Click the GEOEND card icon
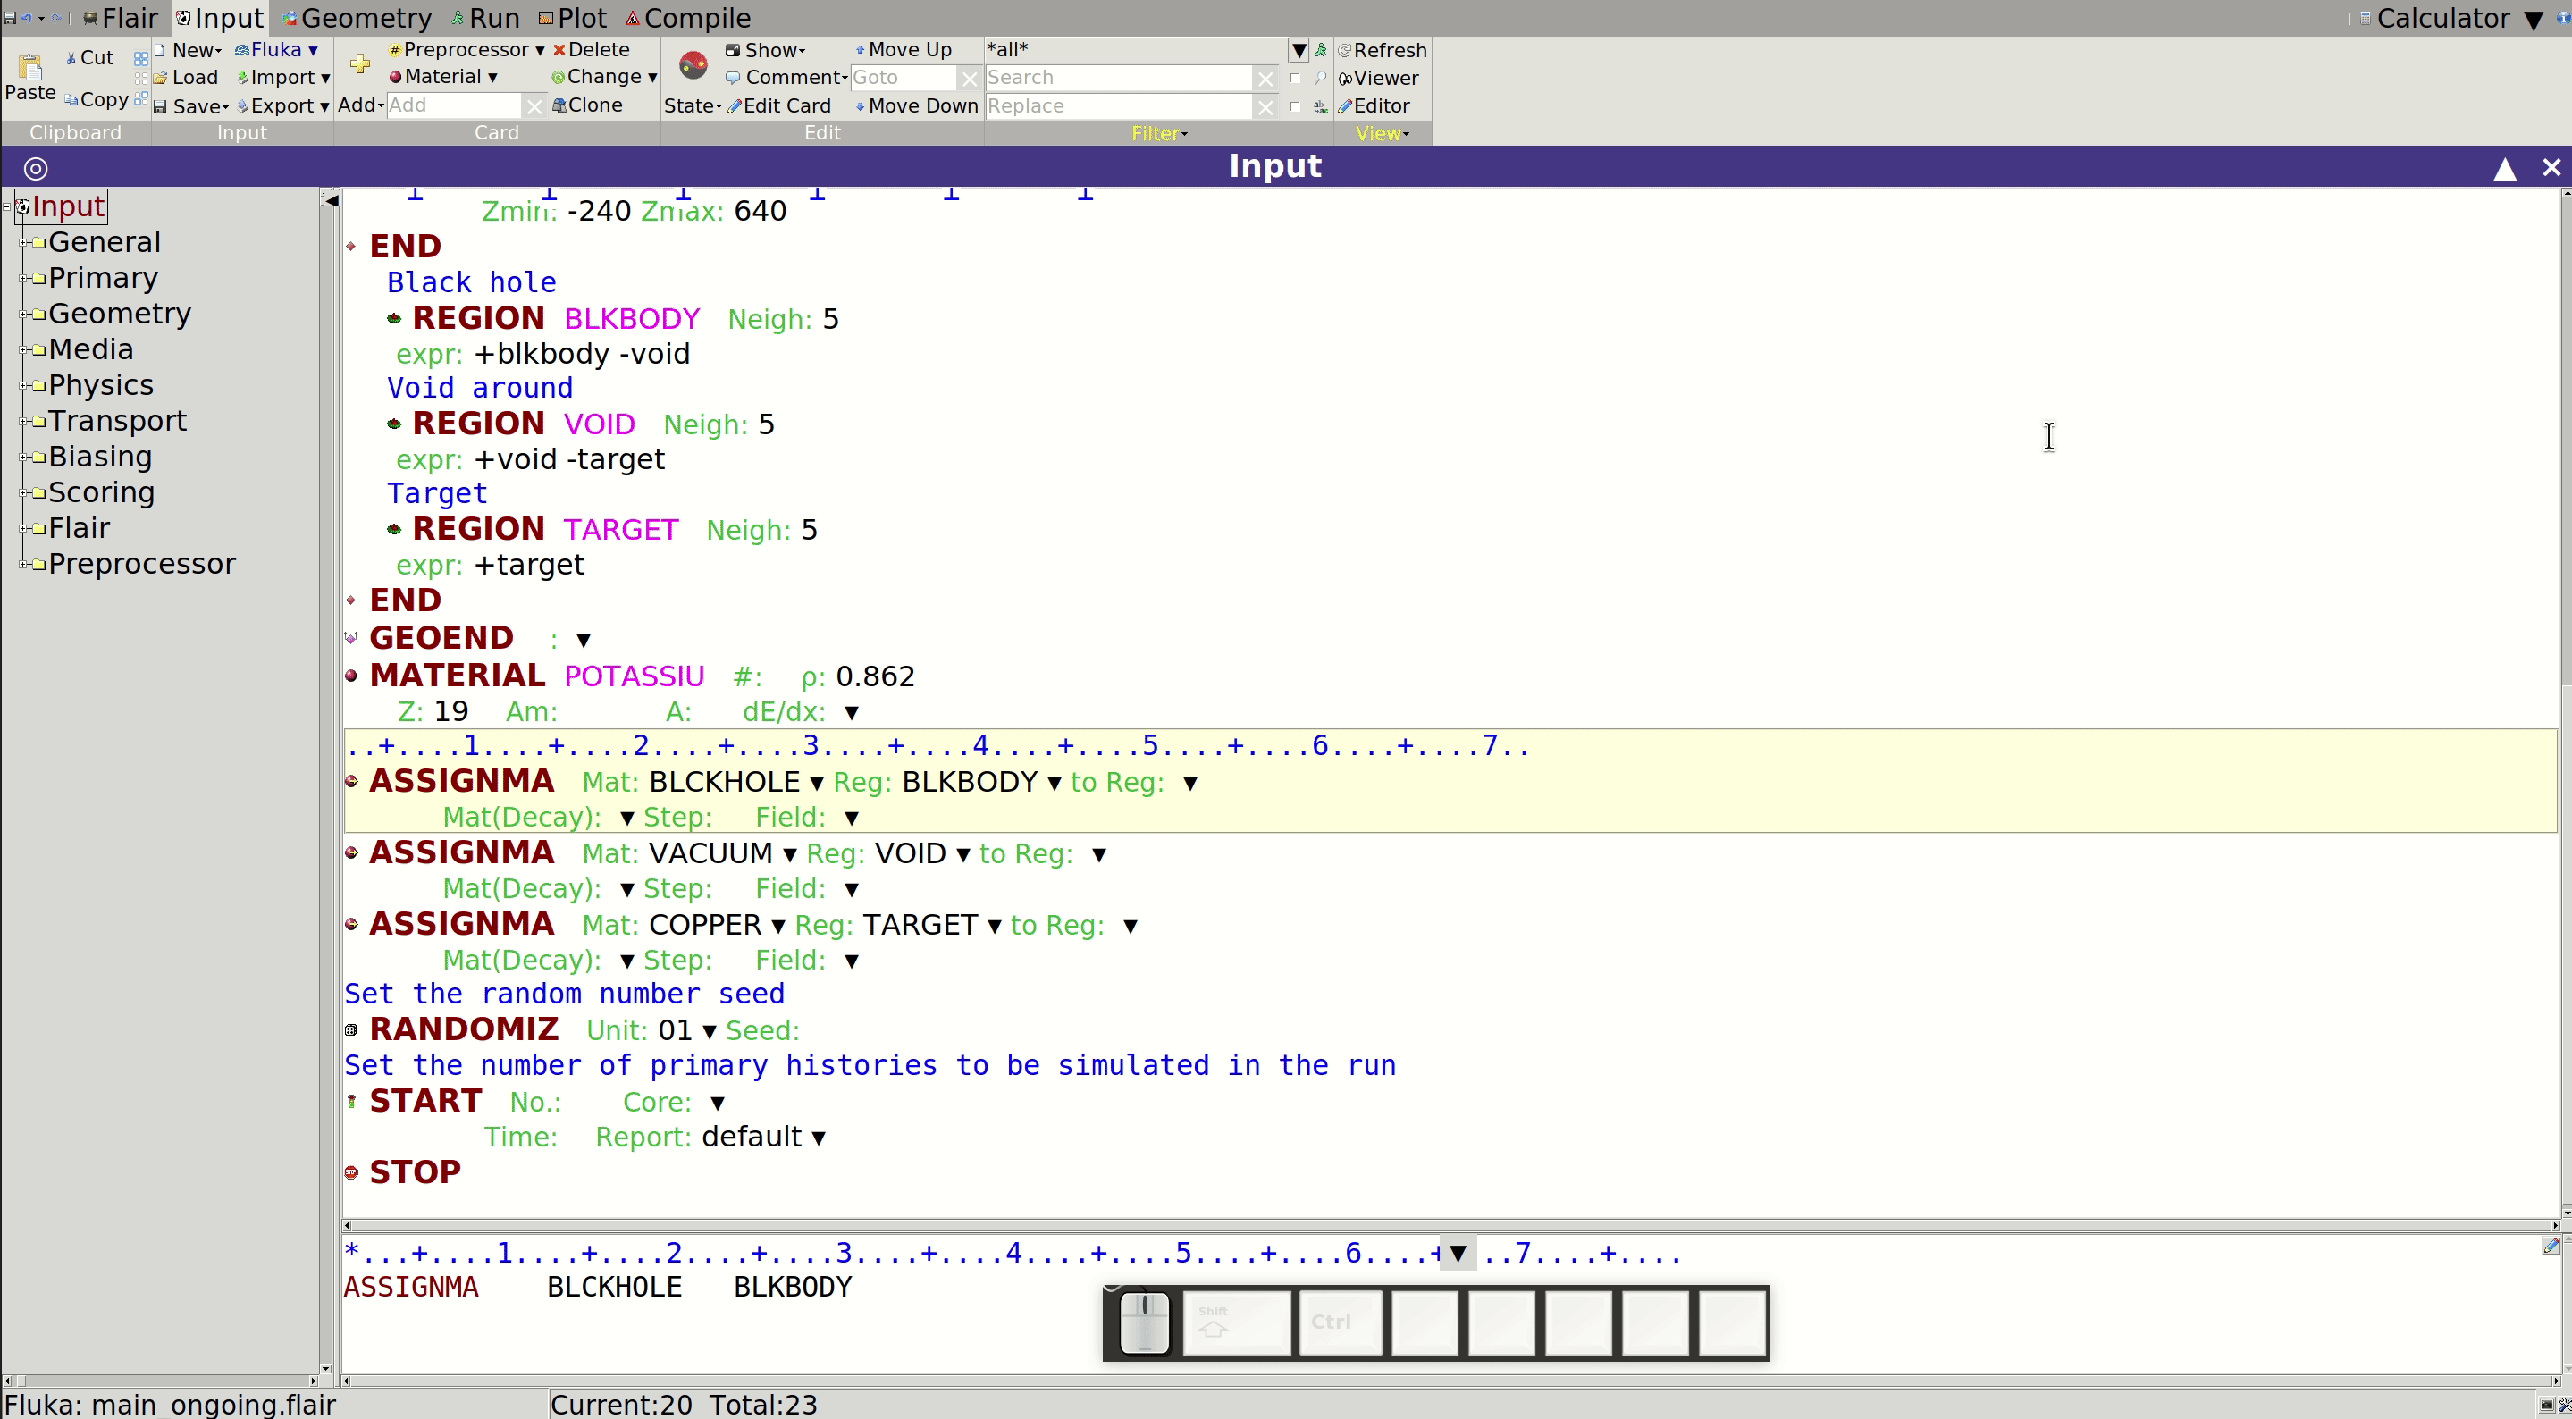The image size is (2572, 1419). (x=351, y=638)
